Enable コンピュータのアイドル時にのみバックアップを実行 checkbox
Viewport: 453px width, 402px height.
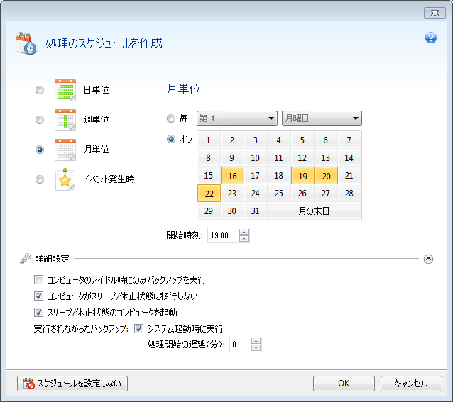pyautogui.click(x=39, y=280)
